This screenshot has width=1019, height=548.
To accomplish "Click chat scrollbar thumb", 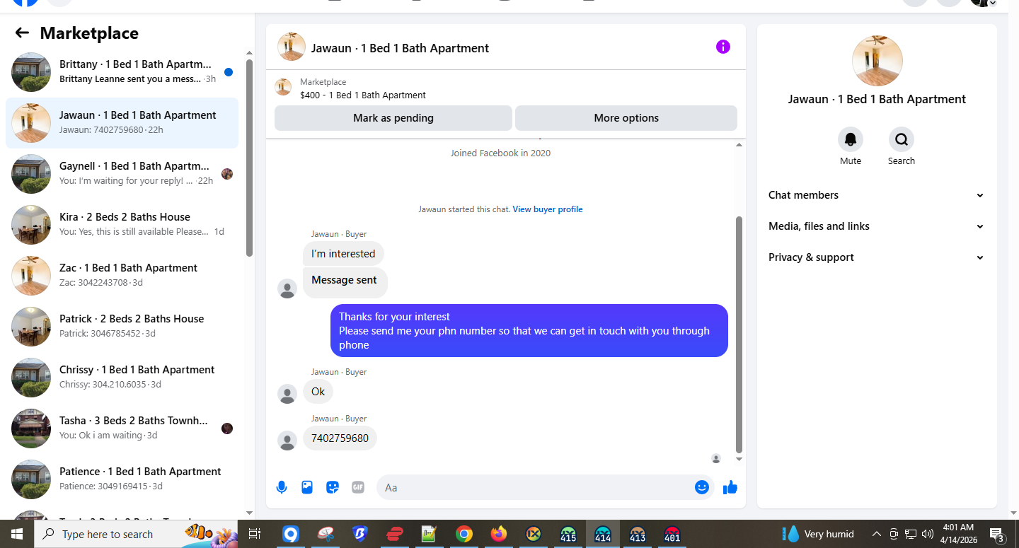I will tap(739, 334).
